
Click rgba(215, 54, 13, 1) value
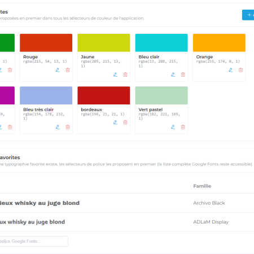[x=45, y=62]
